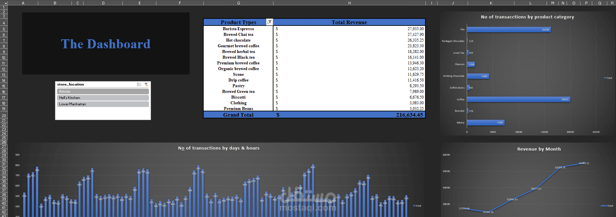Open the Product Types filter dropdown
The width and height of the screenshot is (616, 217).
coord(269,22)
